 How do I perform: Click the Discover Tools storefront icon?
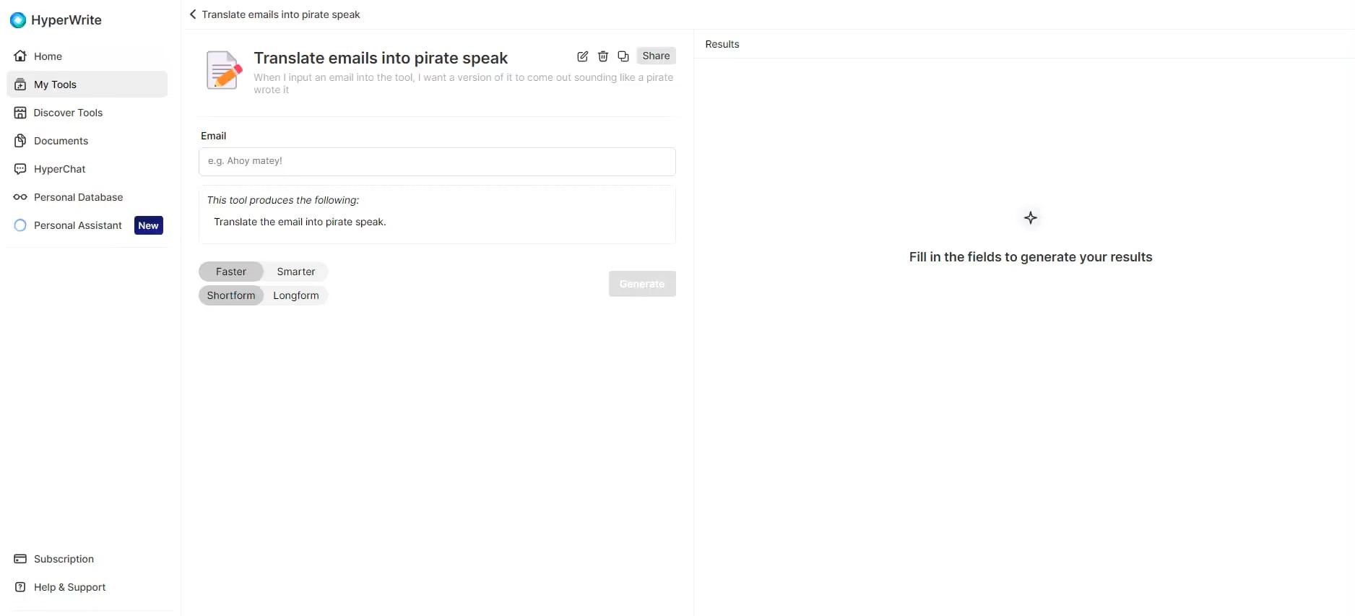tap(20, 112)
